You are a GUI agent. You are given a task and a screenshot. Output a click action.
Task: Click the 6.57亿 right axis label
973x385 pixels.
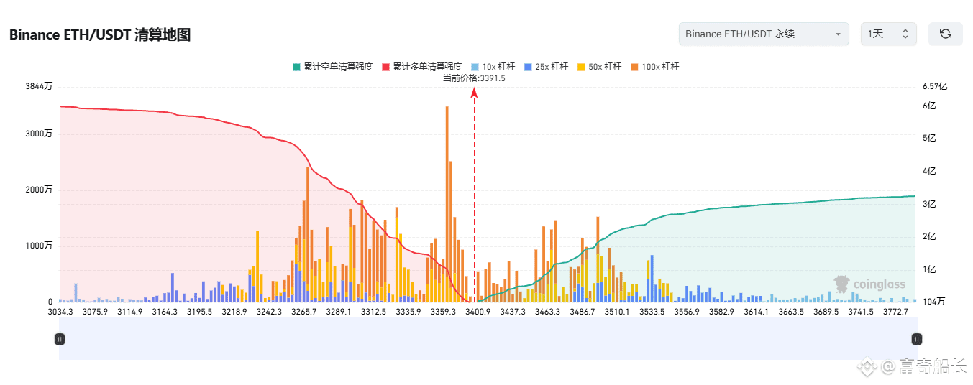pos(935,86)
